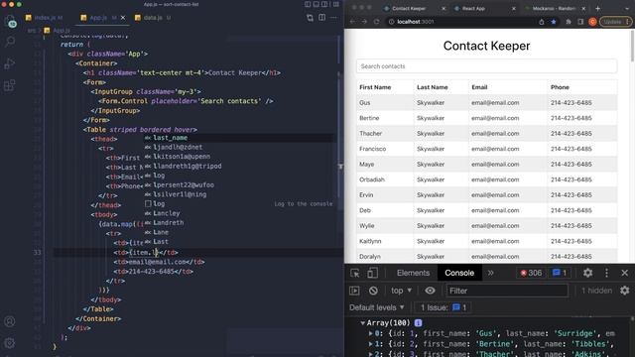The height and width of the screenshot is (357, 635).
Task: View site information for localhost
Action: (391, 22)
